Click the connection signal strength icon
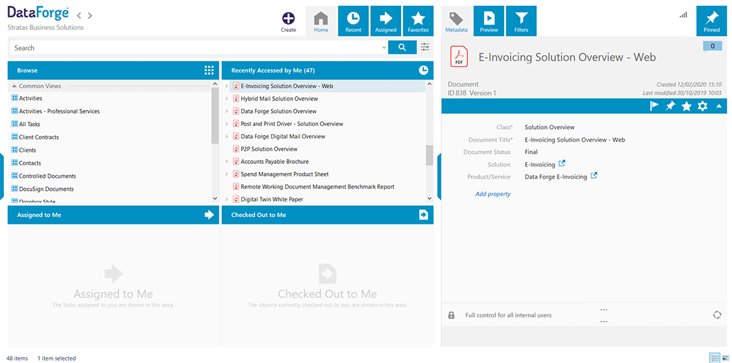This screenshot has width=732, height=363. pyautogui.click(x=684, y=15)
